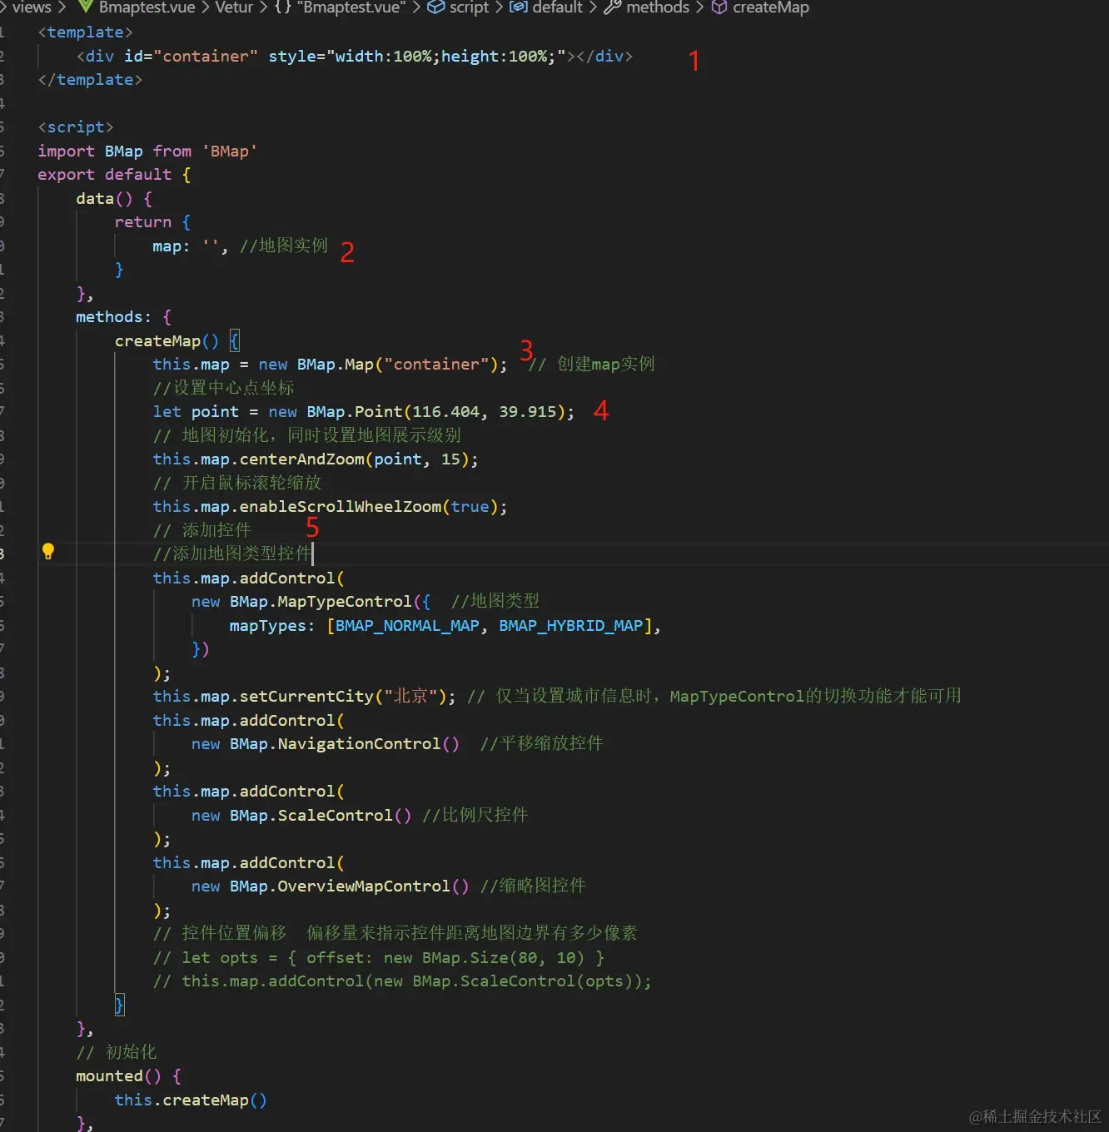The width and height of the screenshot is (1109, 1132).
Task: Select the default breadcrumb segment
Action: 558,7
